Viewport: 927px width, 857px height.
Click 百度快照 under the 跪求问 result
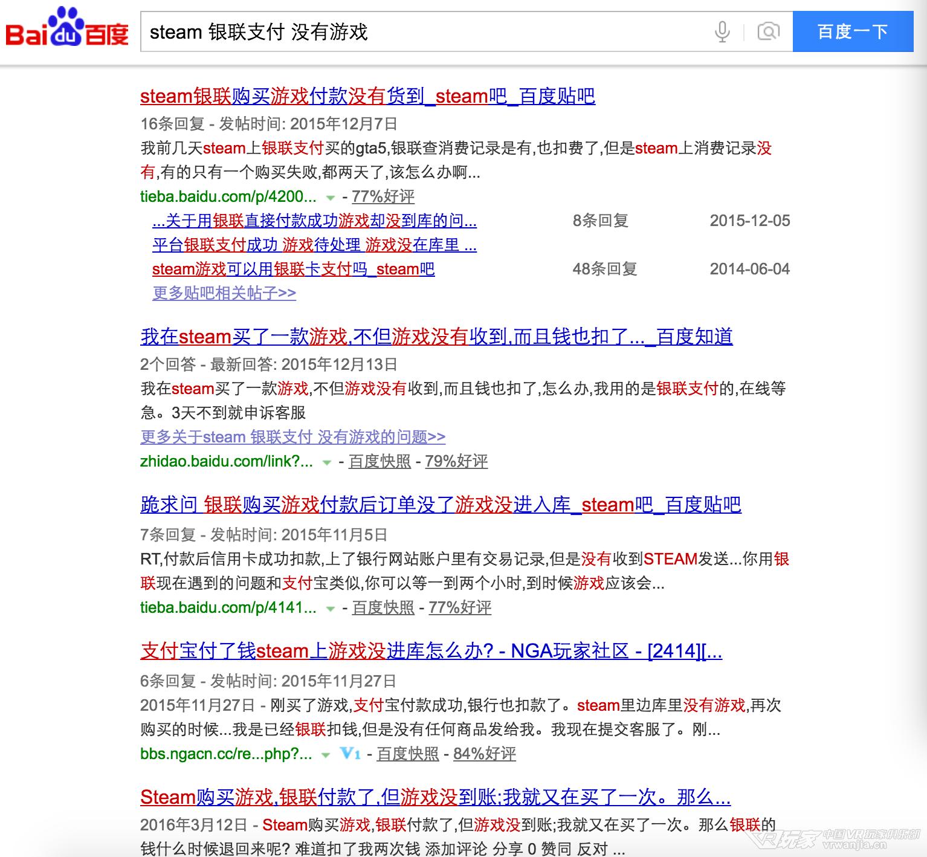coord(382,608)
